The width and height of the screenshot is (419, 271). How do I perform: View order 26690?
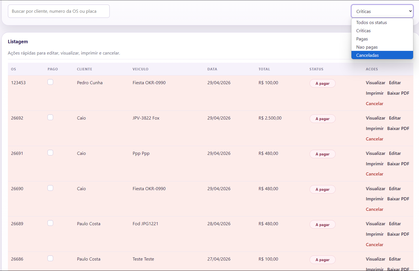375,189
